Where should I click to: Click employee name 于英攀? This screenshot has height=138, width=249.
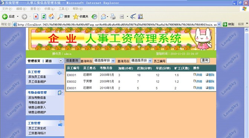[x=87, y=81]
